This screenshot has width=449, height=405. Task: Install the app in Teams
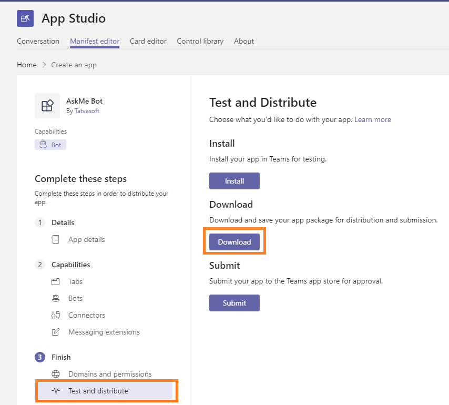(234, 181)
